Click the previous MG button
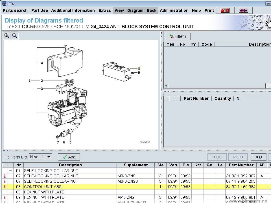 (x=217, y=157)
